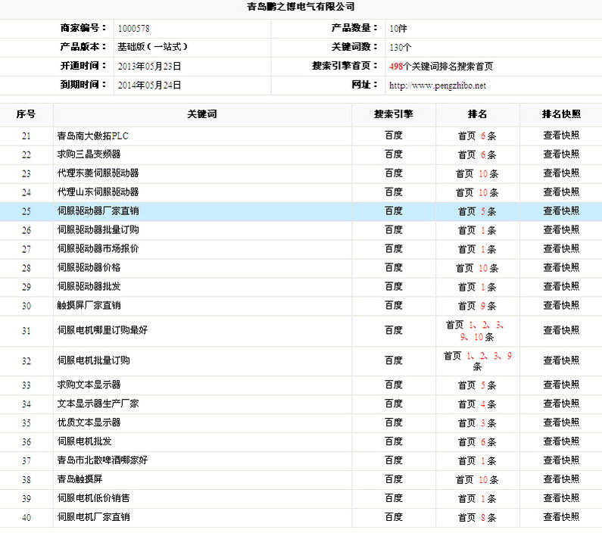Open 查看快照 for 伺服驱动器价格
The width and height of the screenshot is (602, 533).
point(561,267)
